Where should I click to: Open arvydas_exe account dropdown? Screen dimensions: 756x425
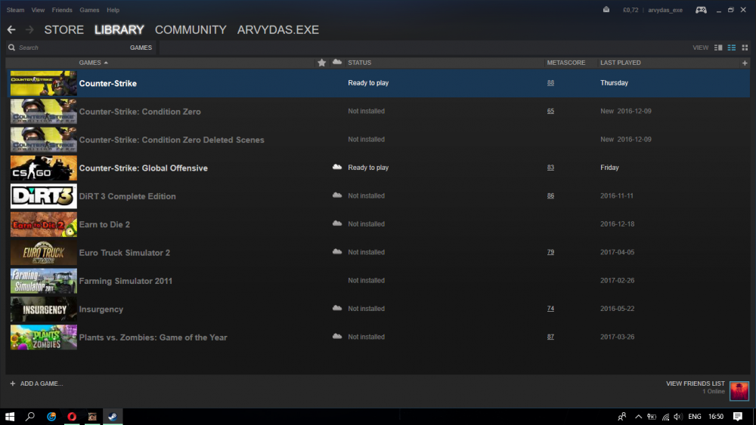pyautogui.click(x=665, y=10)
